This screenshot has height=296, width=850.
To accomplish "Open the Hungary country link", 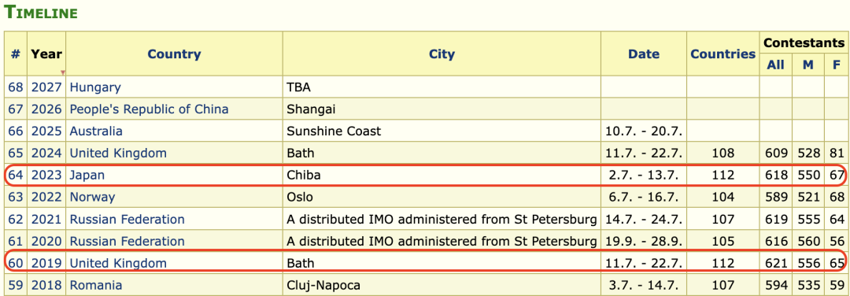I will point(95,87).
